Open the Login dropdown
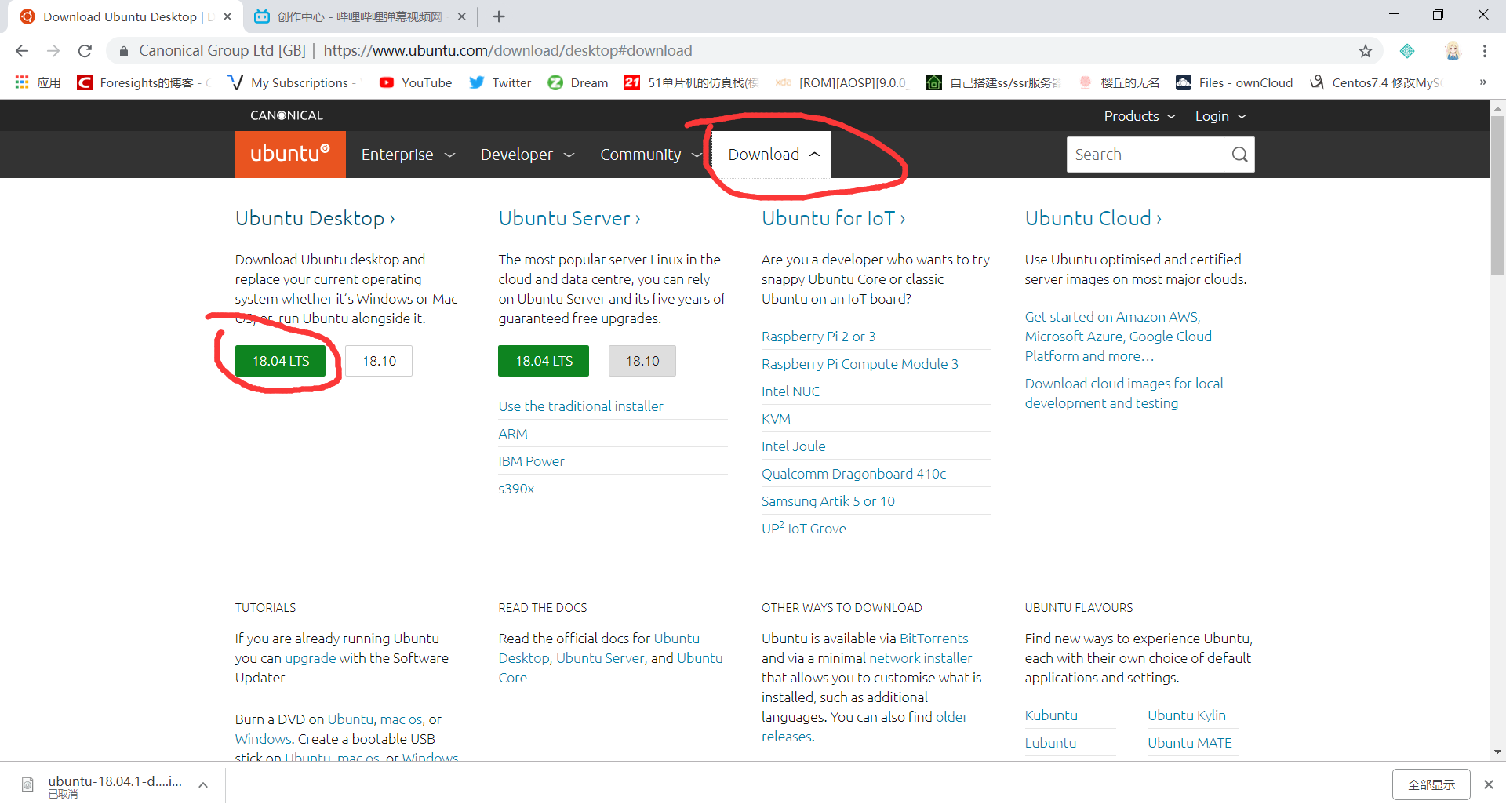Image resolution: width=1506 pixels, height=808 pixels. (x=1220, y=116)
